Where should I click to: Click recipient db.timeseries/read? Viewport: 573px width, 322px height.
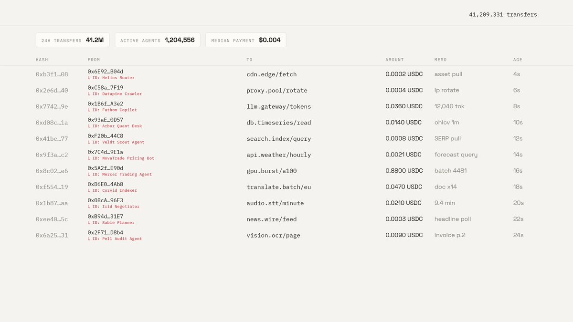click(279, 123)
